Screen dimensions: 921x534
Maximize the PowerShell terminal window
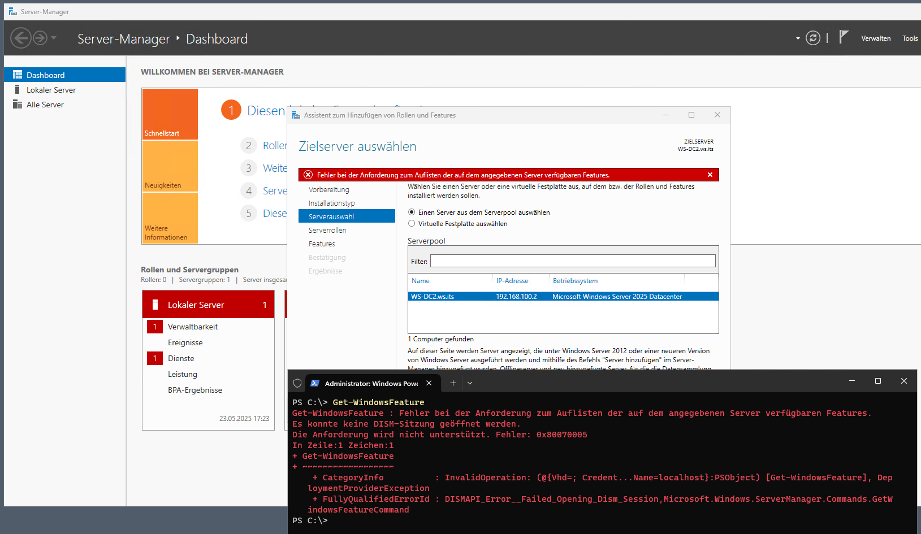point(878,381)
